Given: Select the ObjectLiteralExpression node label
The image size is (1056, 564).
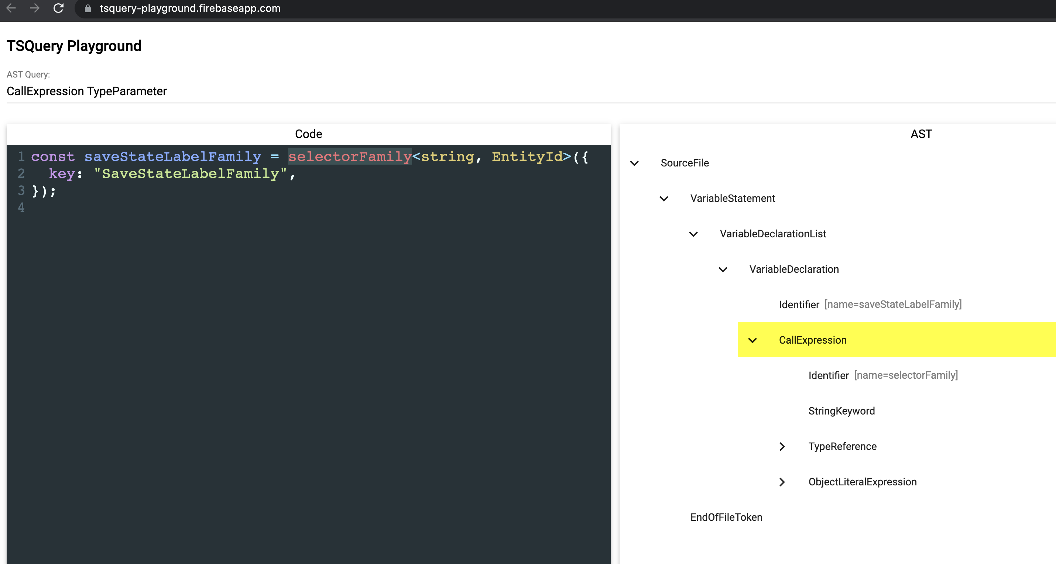Looking at the screenshot, I should pyautogui.click(x=863, y=482).
